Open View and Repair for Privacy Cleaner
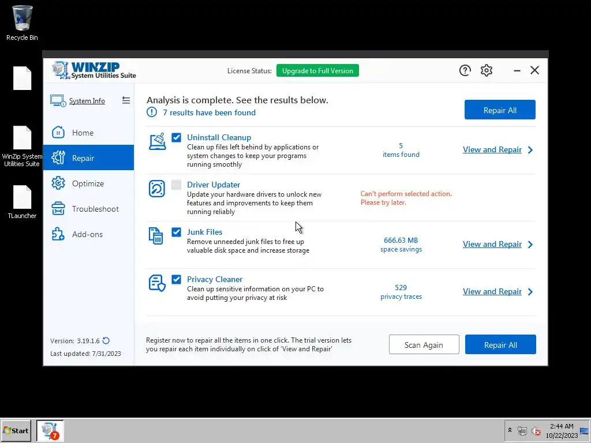591x443 pixels. click(492, 291)
